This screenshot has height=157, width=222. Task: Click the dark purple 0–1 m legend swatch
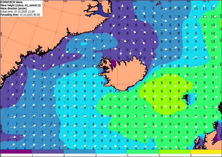click(x=16, y=152)
